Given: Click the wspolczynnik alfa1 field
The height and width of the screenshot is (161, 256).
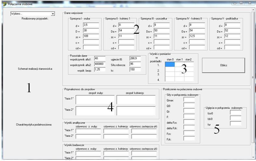Looking at the screenshot, I should pyautogui.click(x=100, y=58).
